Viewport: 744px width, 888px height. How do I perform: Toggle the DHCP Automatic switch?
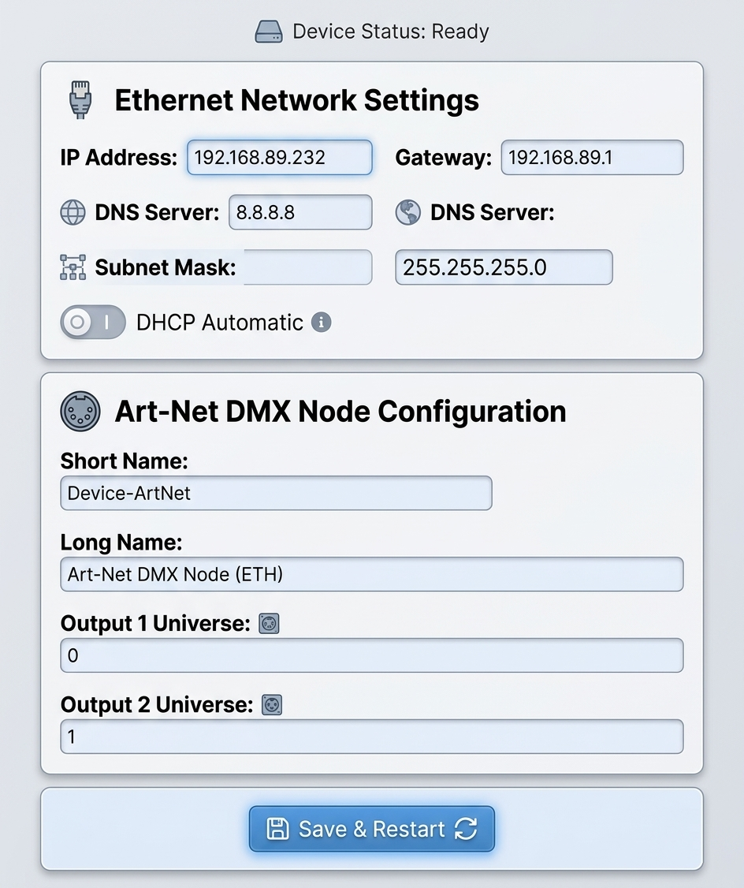click(x=93, y=323)
